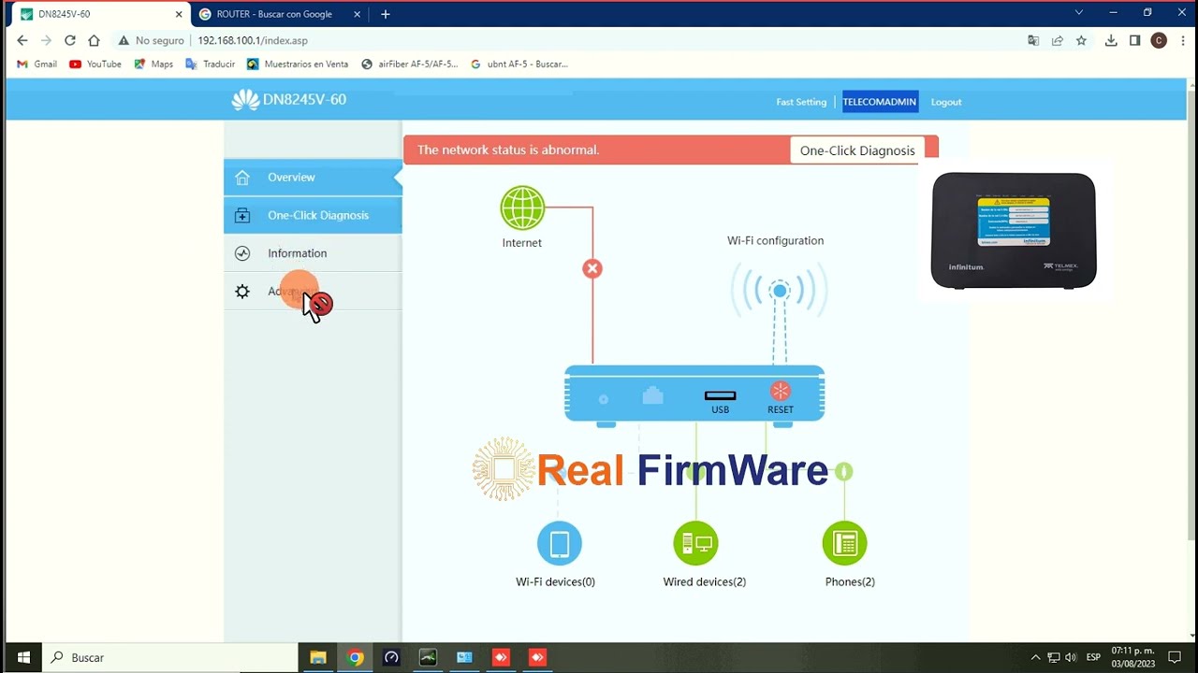
Task: Click the ESP language indicator
Action: tap(1093, 657)
